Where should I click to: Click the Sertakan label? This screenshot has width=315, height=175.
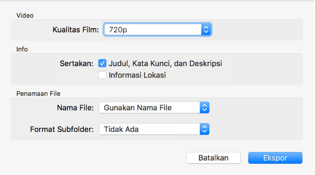(x=77, y=64)
